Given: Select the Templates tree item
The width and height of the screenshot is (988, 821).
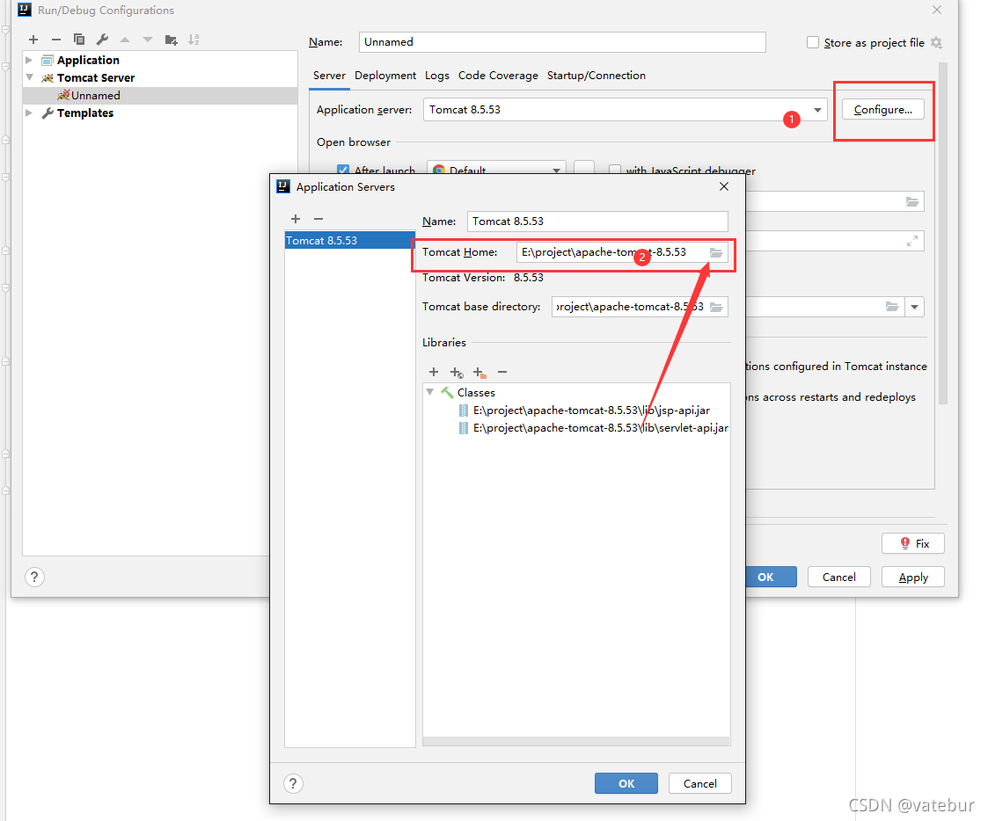Looking at the screenshot, I should (85, 113).
